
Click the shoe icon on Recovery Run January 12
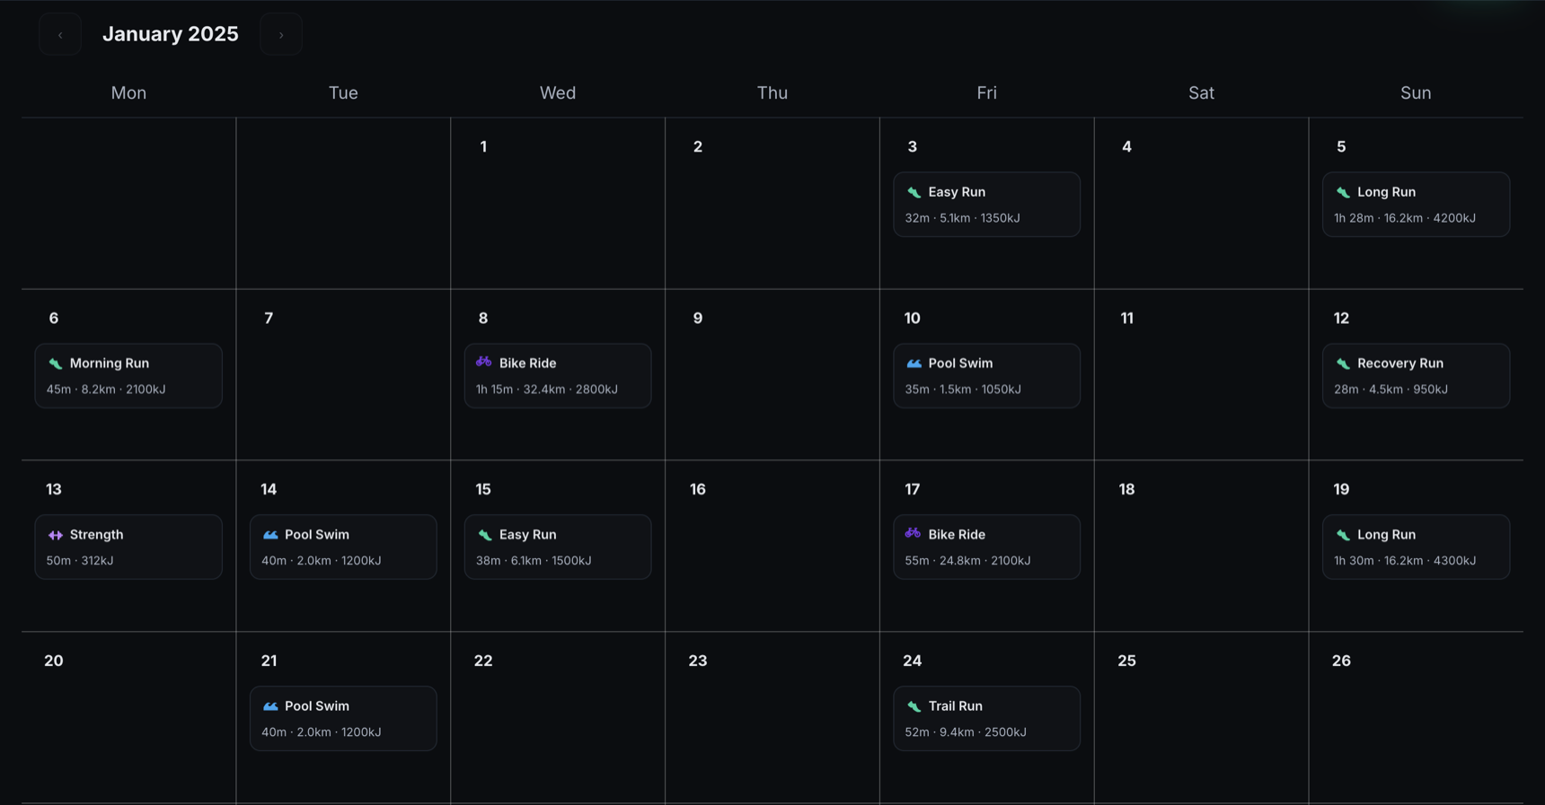click(x=1342, y=363)
